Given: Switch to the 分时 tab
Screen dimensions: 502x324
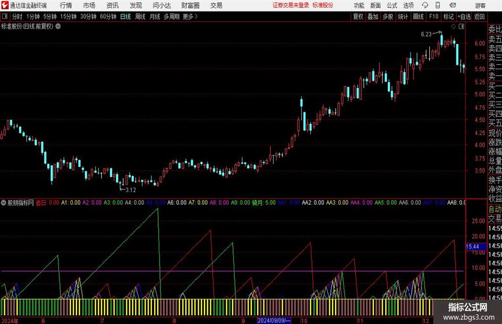Looking at the screenshot, I should 18,16.
